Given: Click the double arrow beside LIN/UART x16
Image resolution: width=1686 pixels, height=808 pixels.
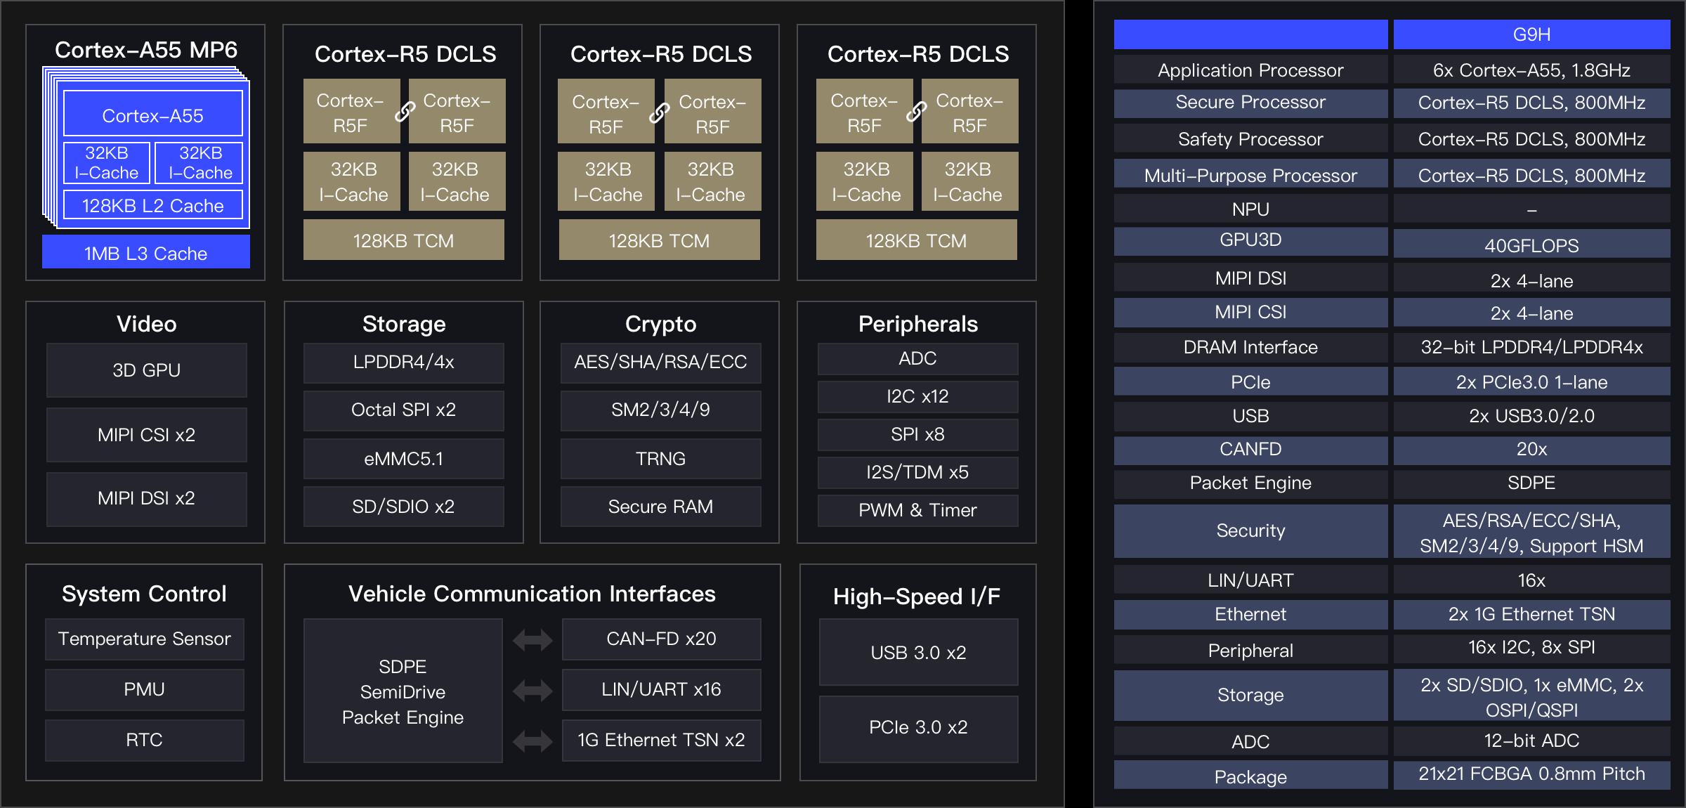Looking at the screenshot, I should click(532, 690).
